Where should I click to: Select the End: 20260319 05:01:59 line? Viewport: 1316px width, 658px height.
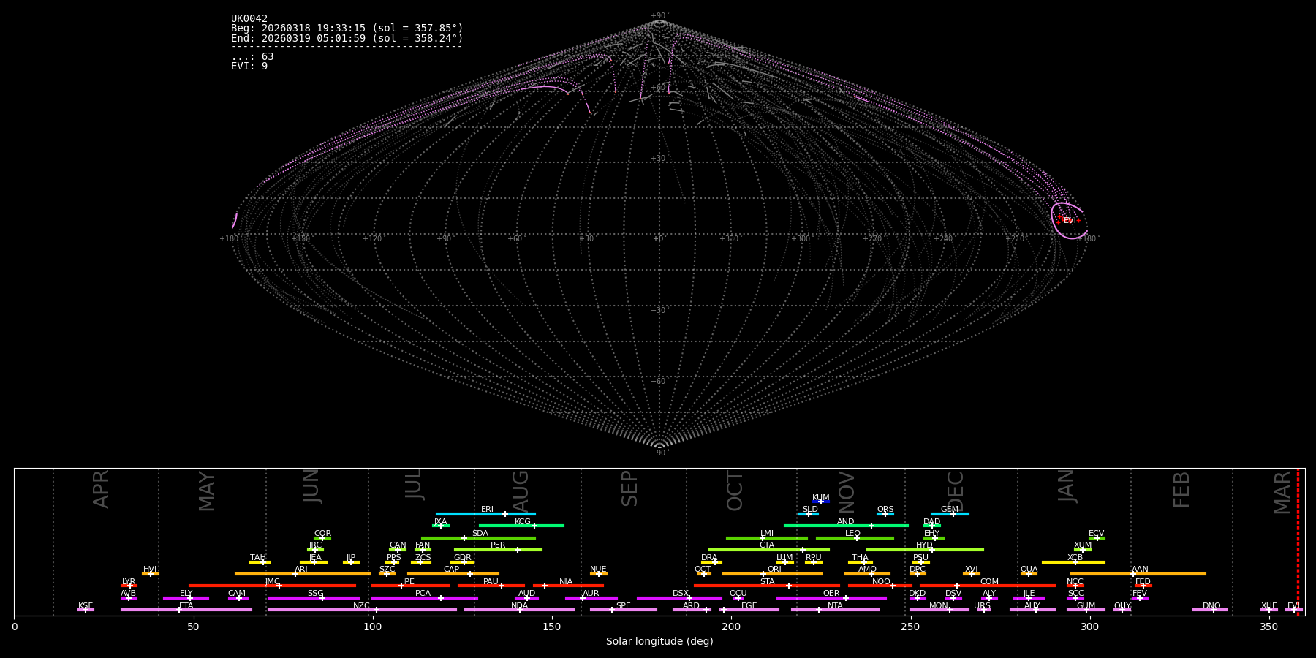347,38
